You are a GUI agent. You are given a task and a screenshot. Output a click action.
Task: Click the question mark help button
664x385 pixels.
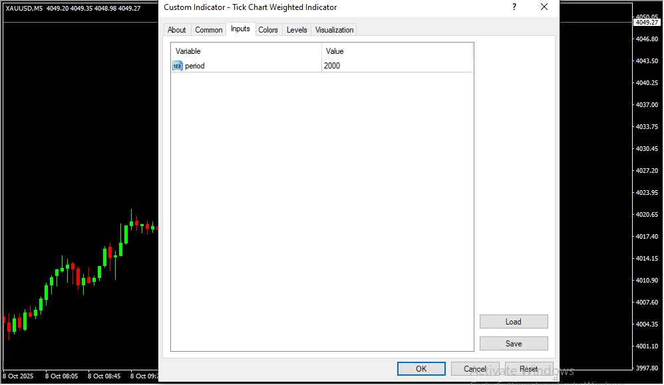tap(514, 7)
